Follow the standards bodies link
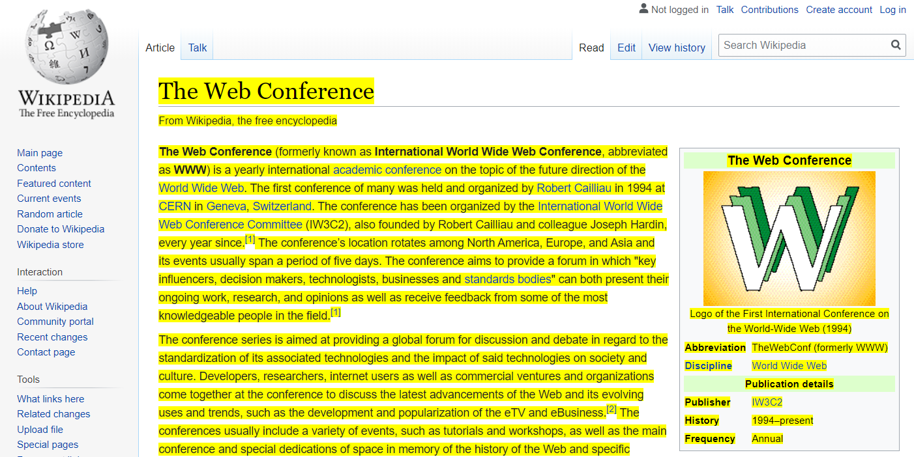This screenshot has height=457, width=914. point(507,279)
